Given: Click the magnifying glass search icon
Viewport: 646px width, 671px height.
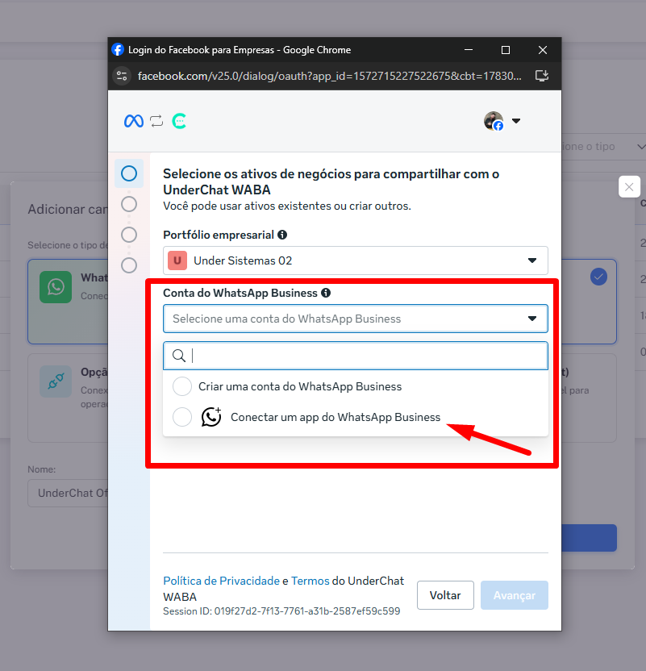Looking at the screenshot, I should pos(178,356).
